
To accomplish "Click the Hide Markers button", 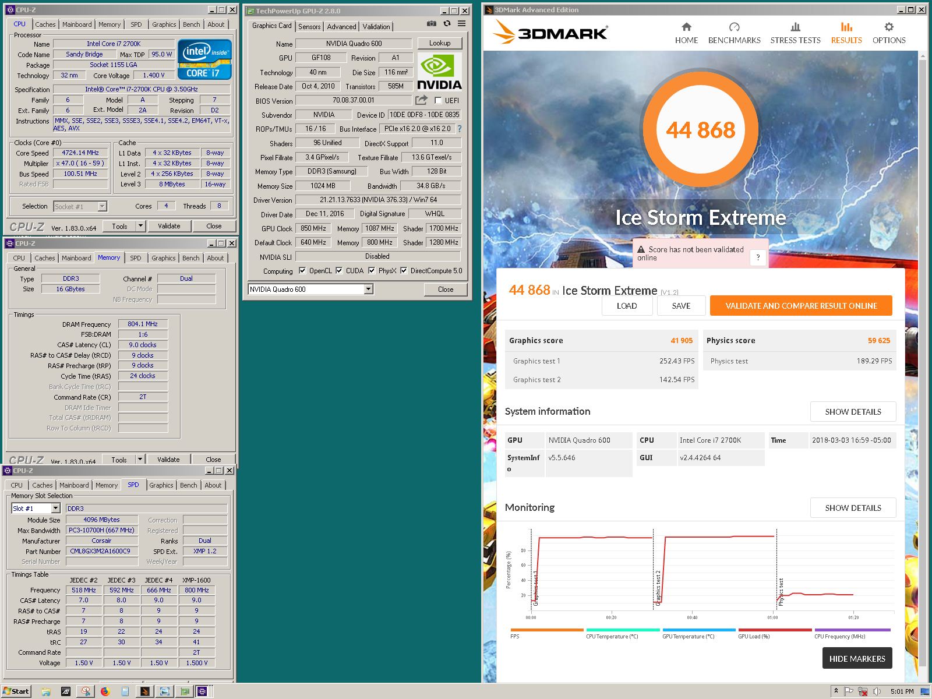I will (x=857, y=659).
